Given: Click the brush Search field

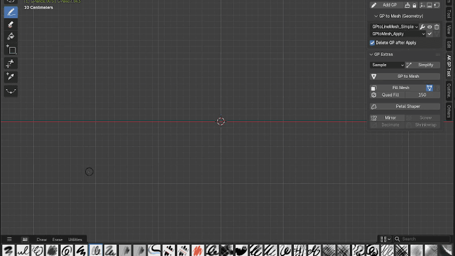Looking at the screenshot, I should [x=422, y=239].
